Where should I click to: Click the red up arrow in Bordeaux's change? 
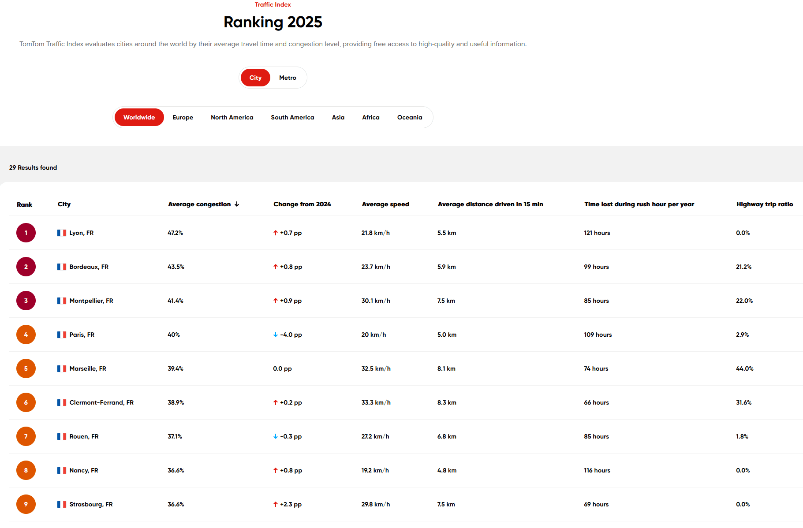pyautogui.click(x=276, y=267)
